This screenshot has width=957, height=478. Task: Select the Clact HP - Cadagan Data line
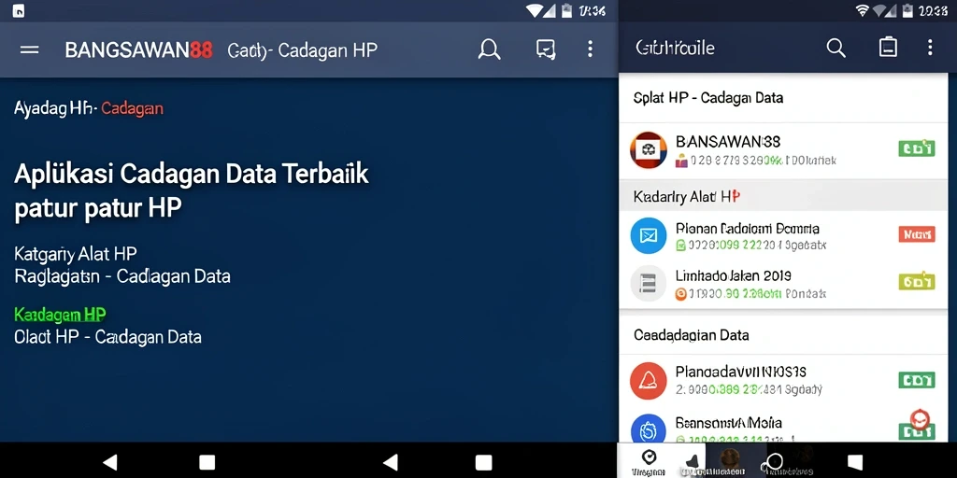[107, 336]
